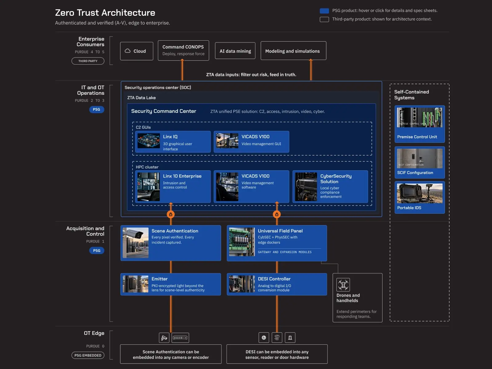Screen dimensions: 492x369
Task: Click 'Gateway and expansion modules' text
Action: pos(285,252)
